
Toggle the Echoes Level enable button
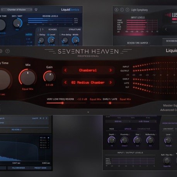point(48,35)
